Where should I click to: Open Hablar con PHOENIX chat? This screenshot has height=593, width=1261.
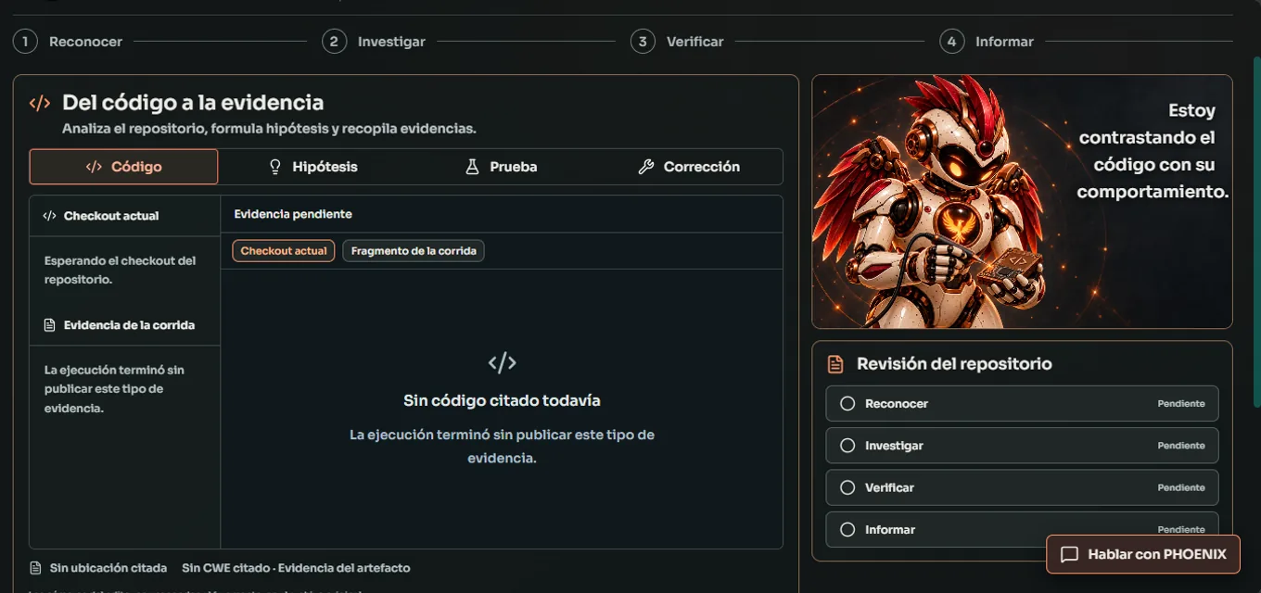click(x=1143, y=554)
